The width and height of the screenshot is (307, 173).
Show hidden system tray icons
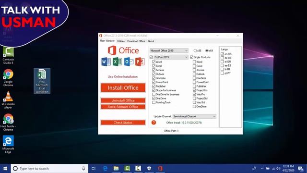262,169
